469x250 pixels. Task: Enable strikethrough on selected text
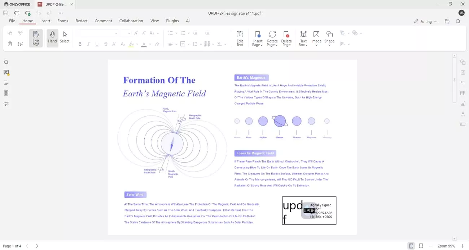(x=106, y=44)
